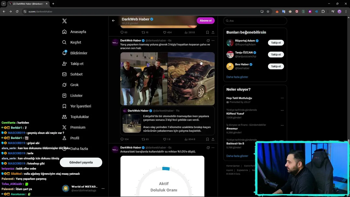Open Yer İşaretleri bookmarks
Image resolution: width=350 pixels, height=197 pixels.
click(x=77, y=106)
